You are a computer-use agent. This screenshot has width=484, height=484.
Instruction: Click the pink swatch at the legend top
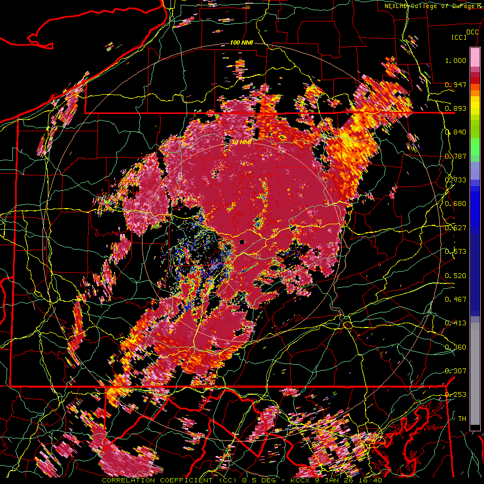tap(475, 57)
